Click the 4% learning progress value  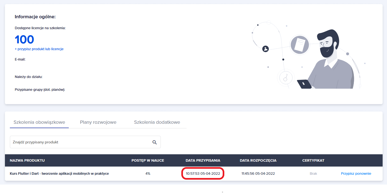click(148, 174)
